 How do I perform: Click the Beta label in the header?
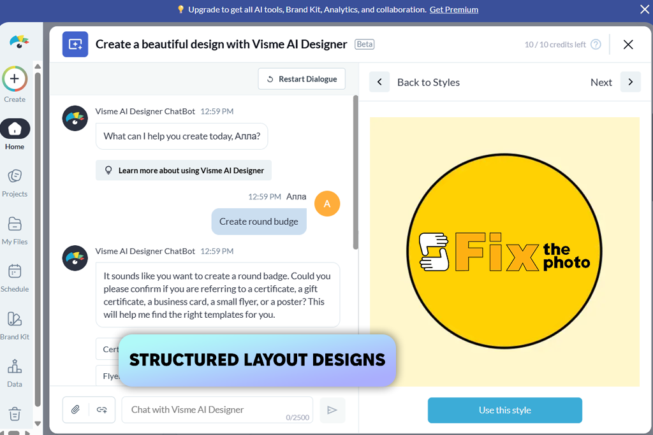point(365,44)
